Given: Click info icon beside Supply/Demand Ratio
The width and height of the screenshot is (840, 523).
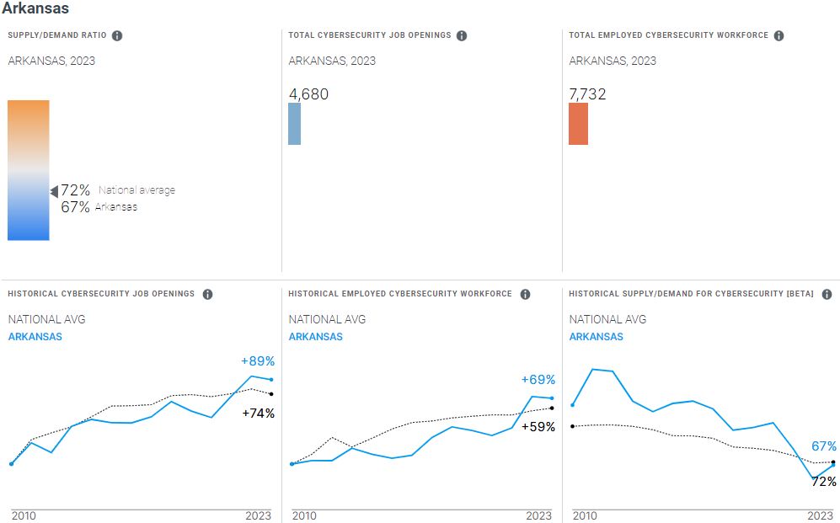Looking at the screenshot, I should (117, 35).
